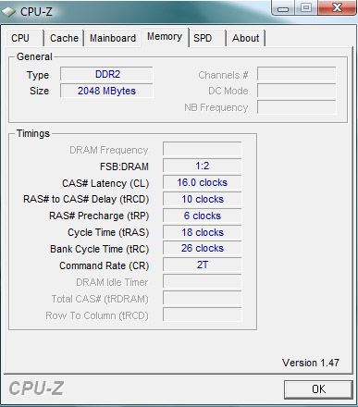Click the tRCD 10 clocks value field
This screenshot has width=358, height=407.
point(203,199)
